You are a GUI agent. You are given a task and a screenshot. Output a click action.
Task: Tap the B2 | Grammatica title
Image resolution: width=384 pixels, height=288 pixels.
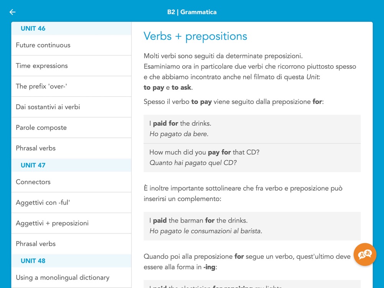pos(192,12)
